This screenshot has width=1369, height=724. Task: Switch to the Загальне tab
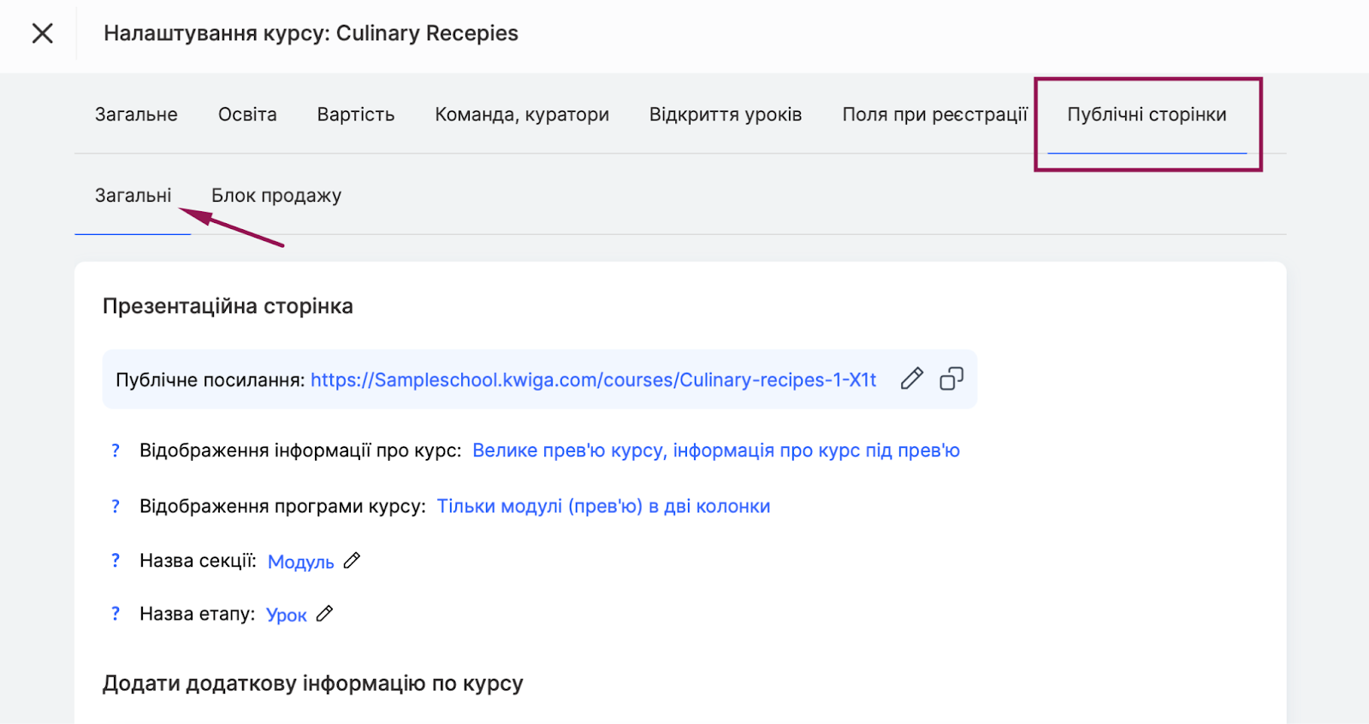136,115
